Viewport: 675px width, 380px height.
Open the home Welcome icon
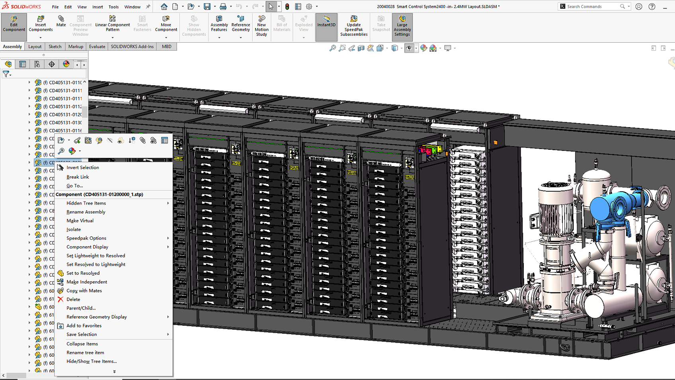tap(164, 6)
